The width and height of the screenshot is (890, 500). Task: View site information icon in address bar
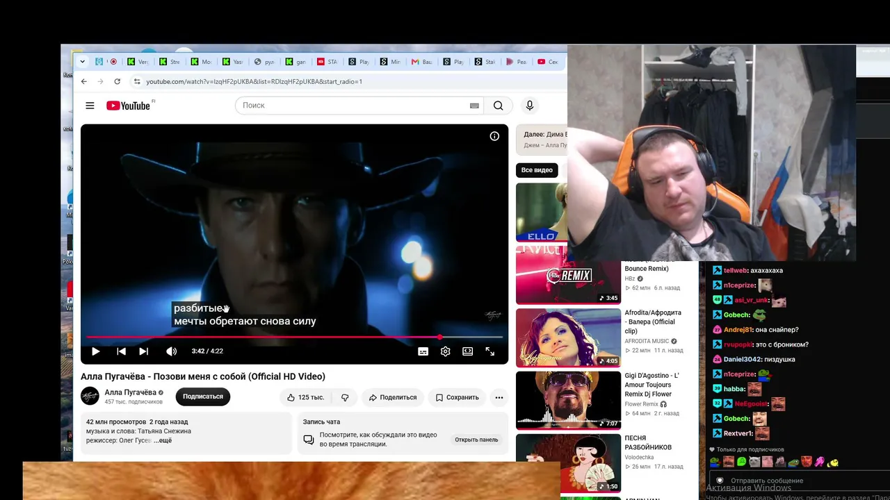(137, 81)
